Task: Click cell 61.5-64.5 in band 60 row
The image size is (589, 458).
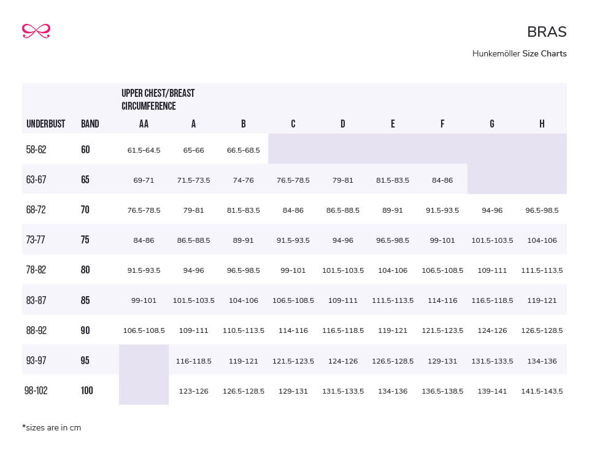Action: [x=144, y=150]
